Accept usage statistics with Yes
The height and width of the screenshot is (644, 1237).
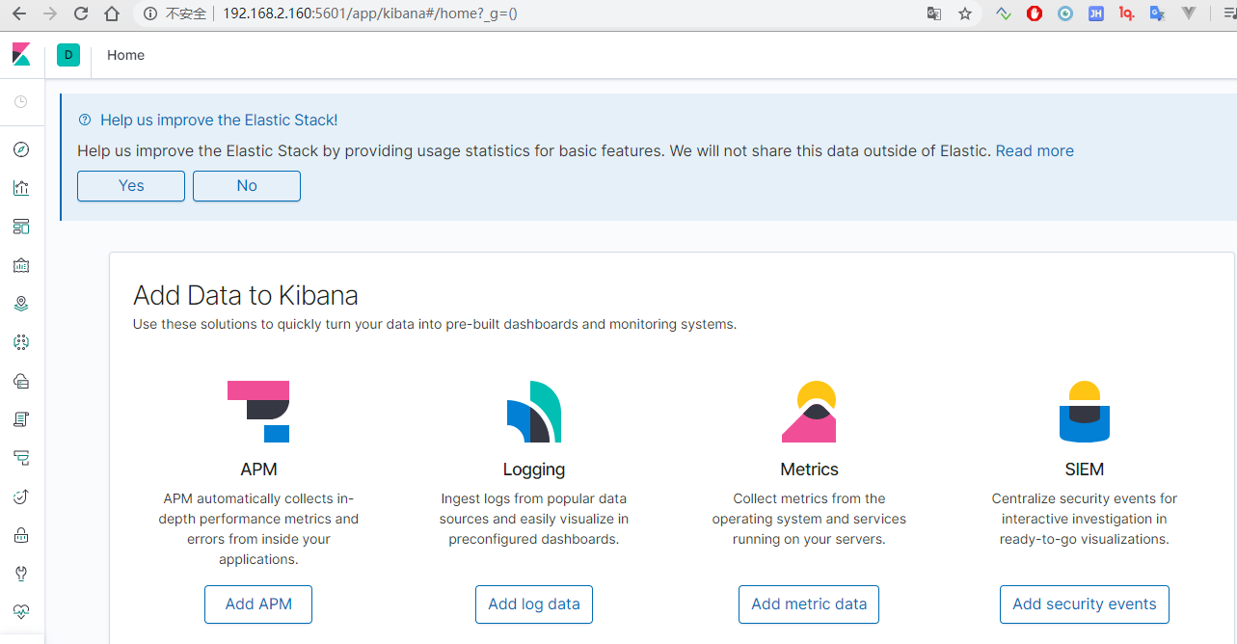(131, 186)
